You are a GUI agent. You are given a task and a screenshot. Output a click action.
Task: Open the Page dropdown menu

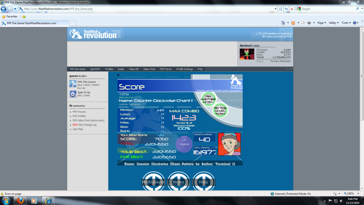tap(321, 23)
